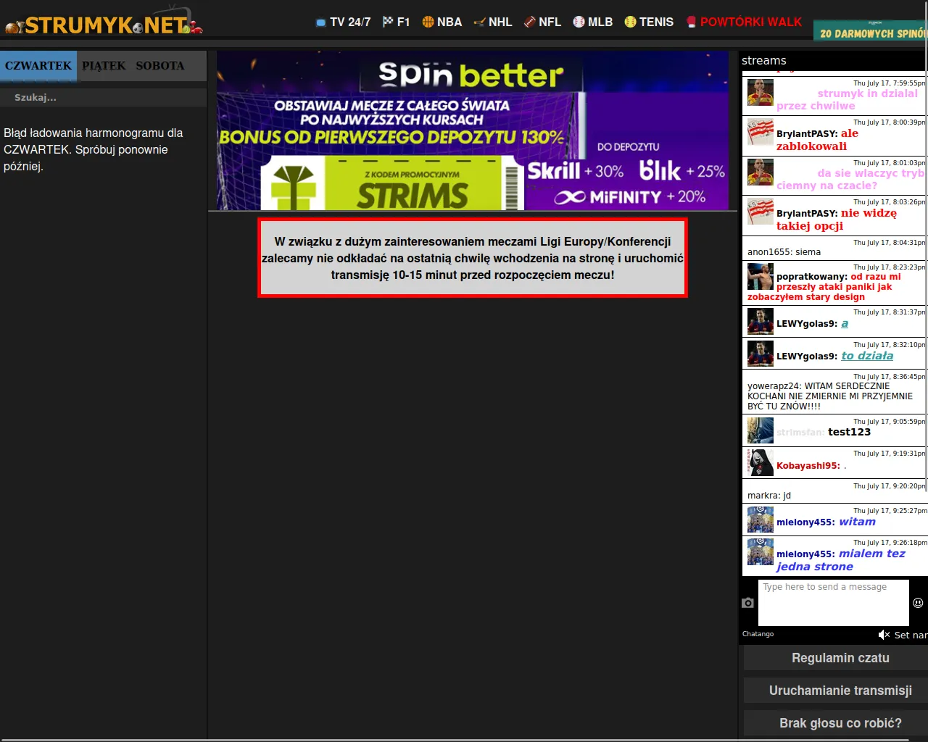Open the TENIS section
928x742 pixels.
[x=657, y=22]
